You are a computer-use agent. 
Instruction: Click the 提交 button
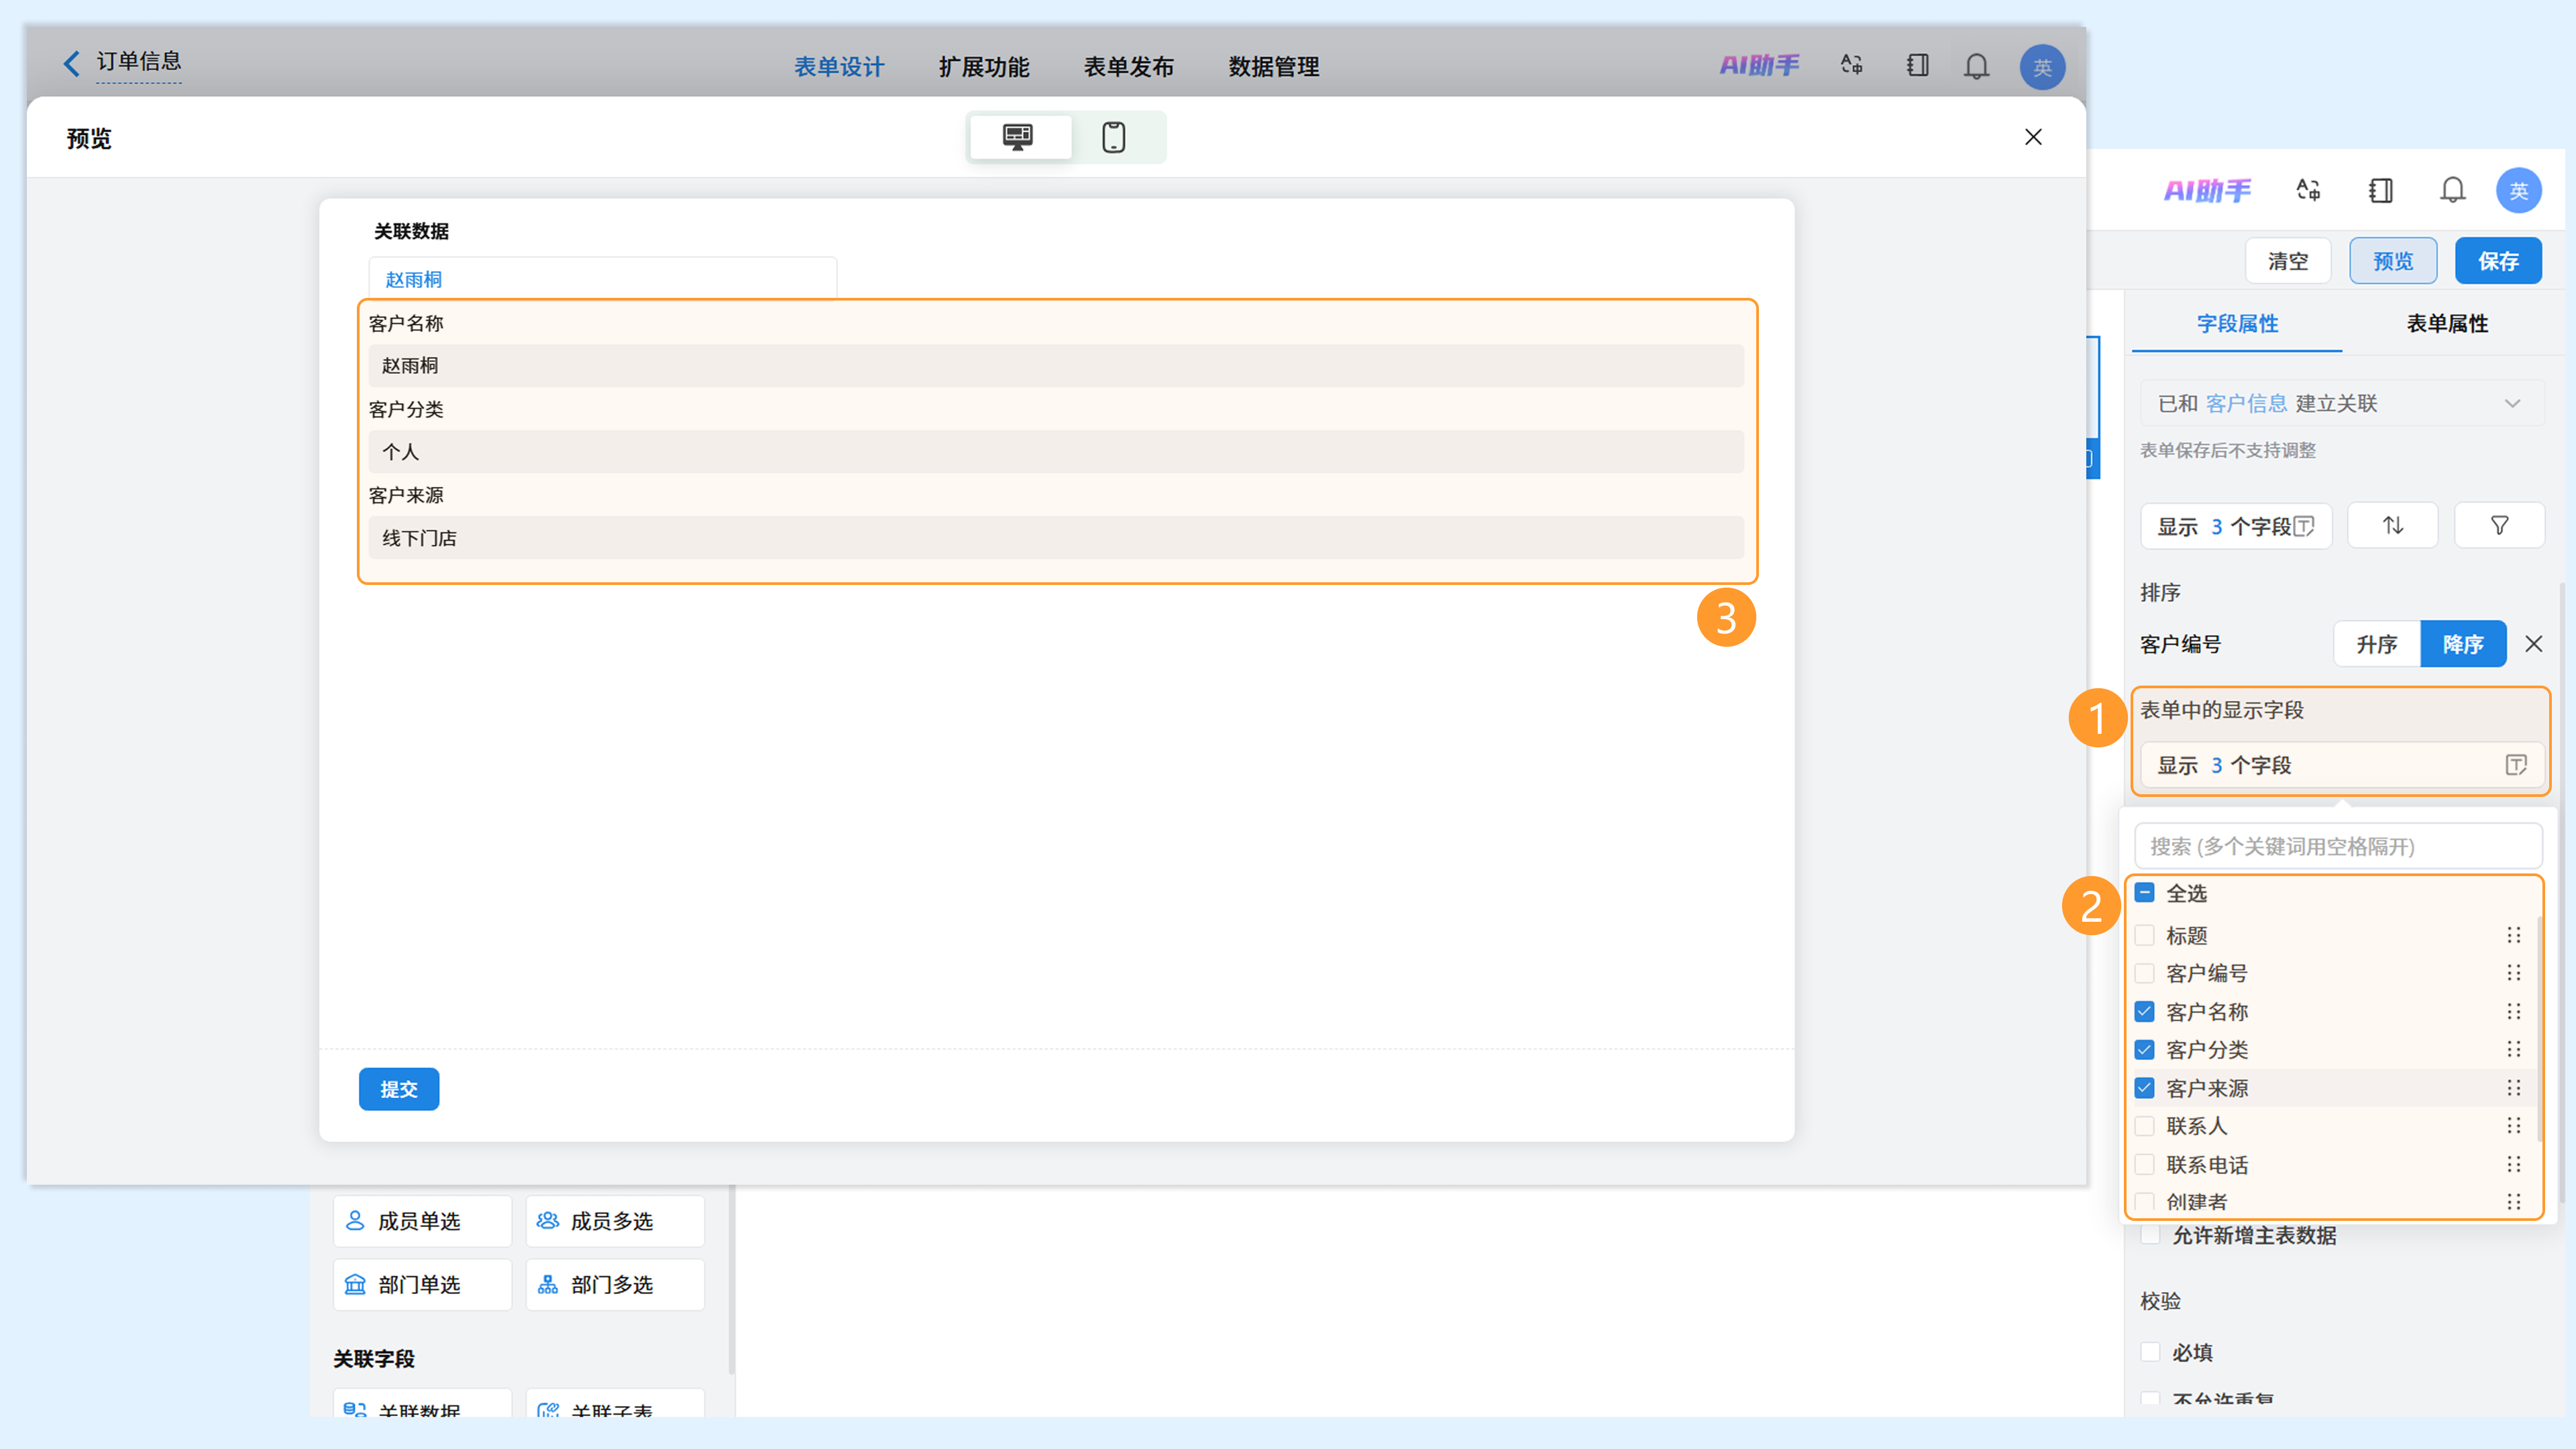pyautogui.click(x=398, y=1089)
